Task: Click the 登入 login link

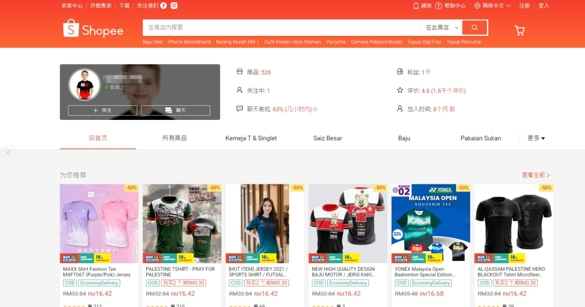Action: (x=544, y=5)
